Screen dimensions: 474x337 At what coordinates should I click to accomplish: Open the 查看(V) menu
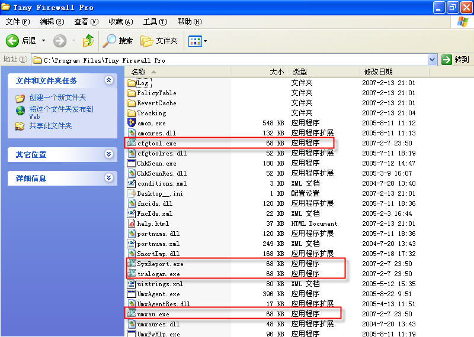(87, 22)
